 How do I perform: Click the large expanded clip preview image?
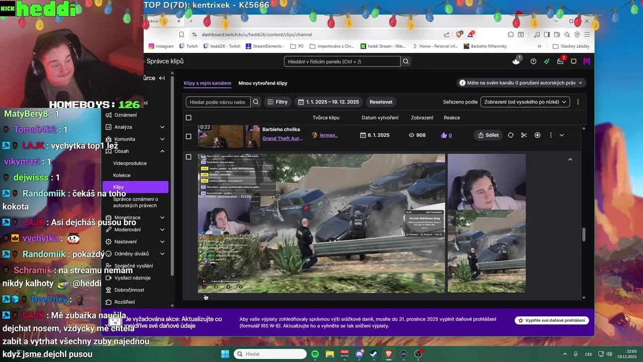click(x=321, y=223)
